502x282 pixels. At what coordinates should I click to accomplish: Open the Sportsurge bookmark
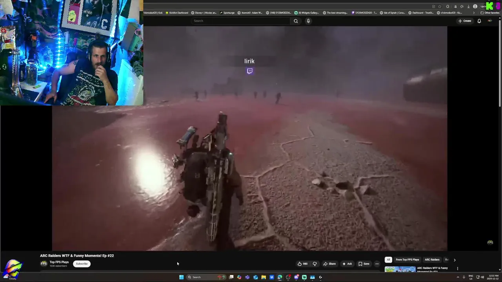coord(227,13)
